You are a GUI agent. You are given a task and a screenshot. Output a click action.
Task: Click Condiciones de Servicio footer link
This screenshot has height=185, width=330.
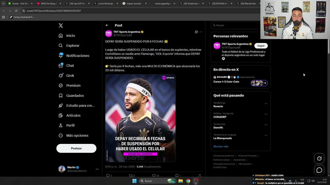pos(224,156)
